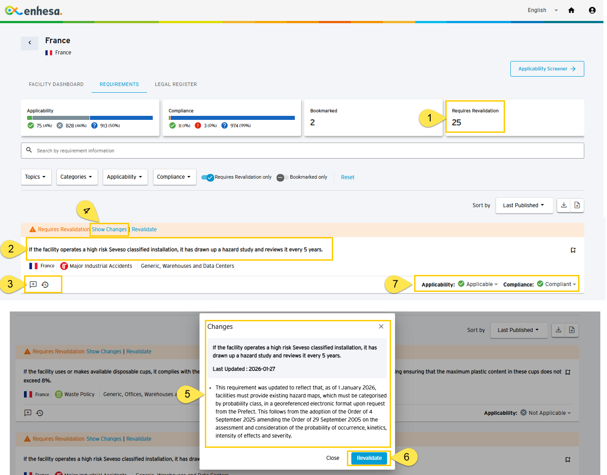Click the file export icon beside download

click(x=577, y=205)
